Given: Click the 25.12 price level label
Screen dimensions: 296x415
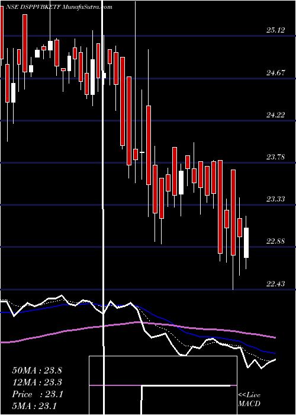Looking at the screenshot, I should (x=275, y=30).
